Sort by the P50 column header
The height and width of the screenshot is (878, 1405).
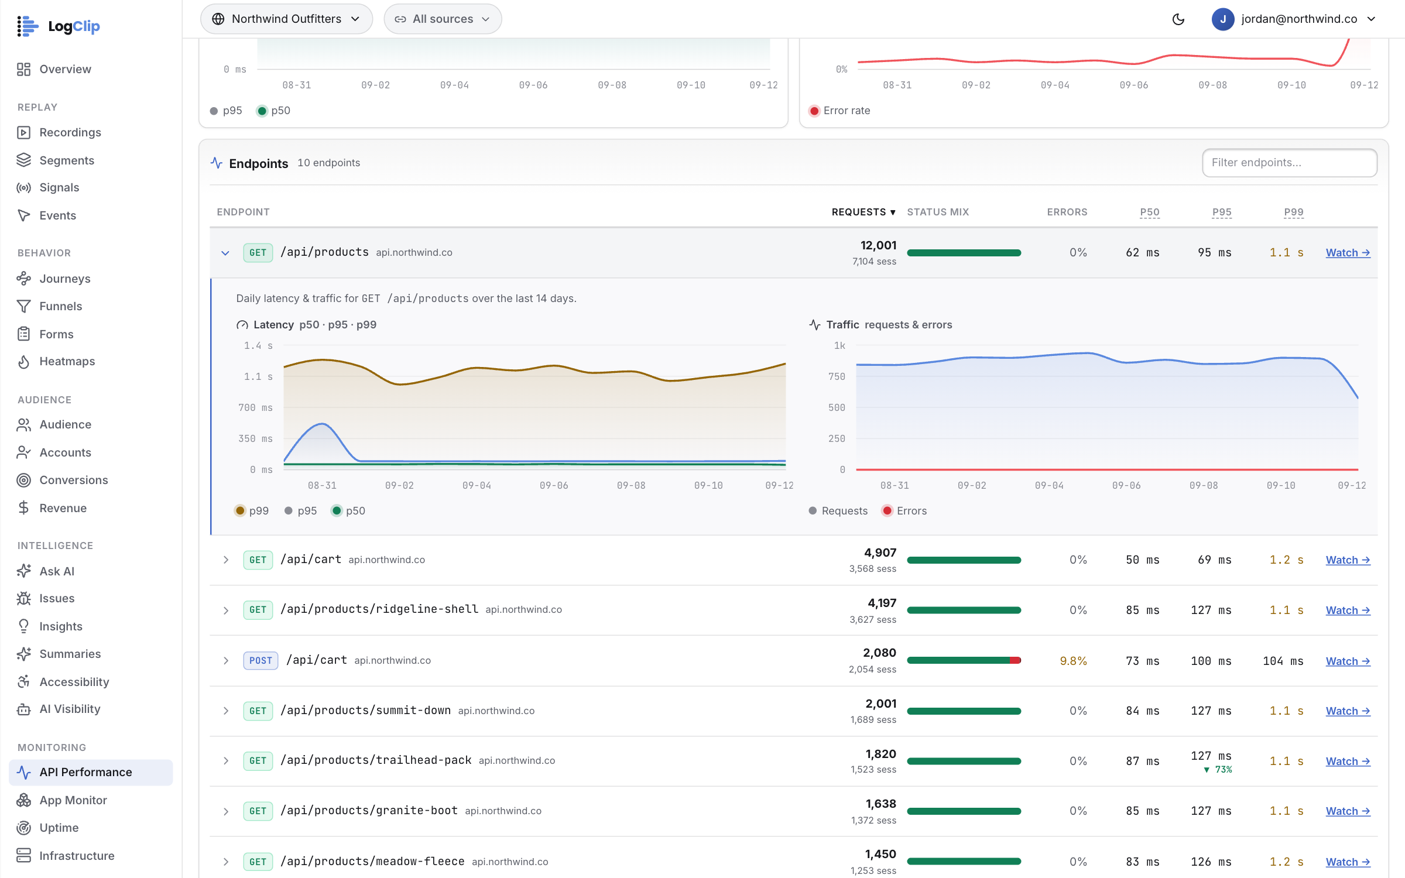pyautogui.click(x=1150, y=212)
